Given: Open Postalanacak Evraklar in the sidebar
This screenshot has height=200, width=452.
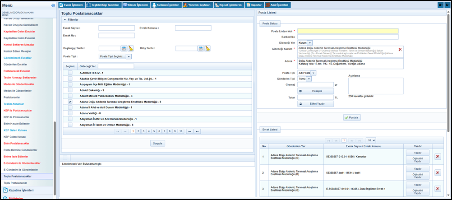Looking at the screenshot, I should click(17, 71).
